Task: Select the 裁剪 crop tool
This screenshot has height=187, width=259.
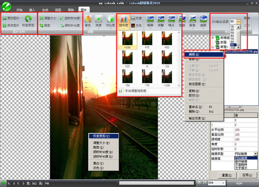Action: [45, 25]
